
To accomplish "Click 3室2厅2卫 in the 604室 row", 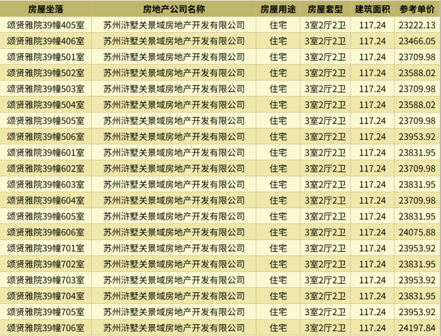I will [325, 201].
